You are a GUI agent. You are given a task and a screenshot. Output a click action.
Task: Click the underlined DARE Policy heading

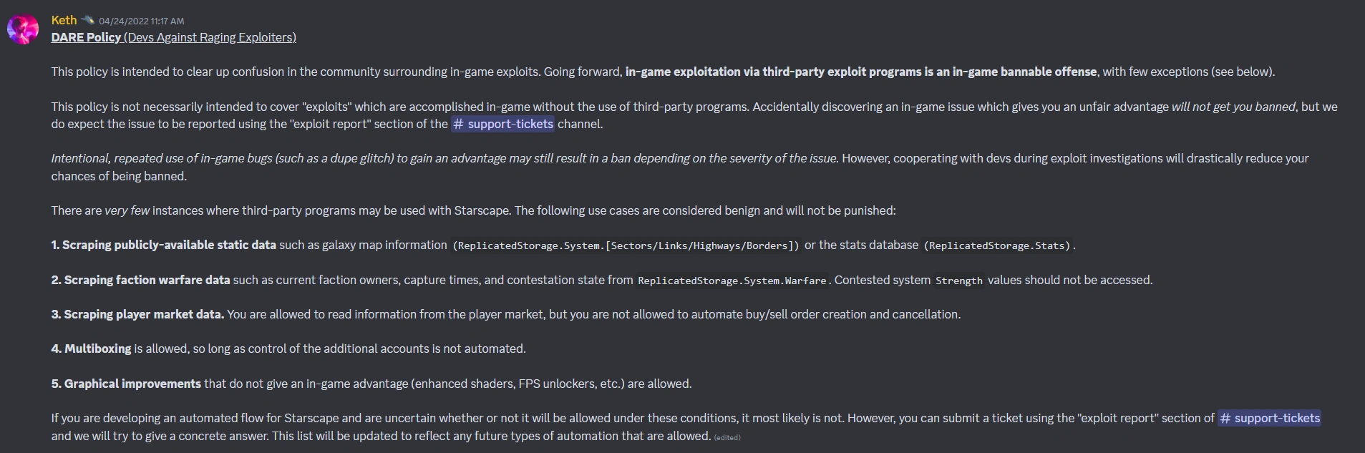coord(86,37)
